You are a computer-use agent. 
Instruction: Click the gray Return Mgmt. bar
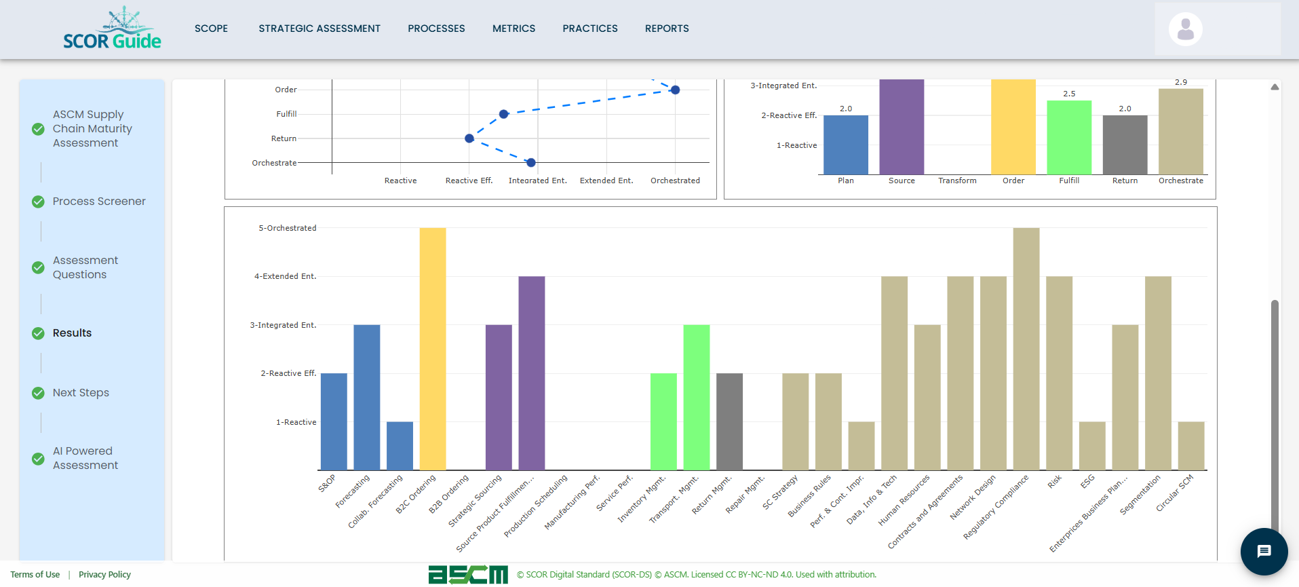729,421
